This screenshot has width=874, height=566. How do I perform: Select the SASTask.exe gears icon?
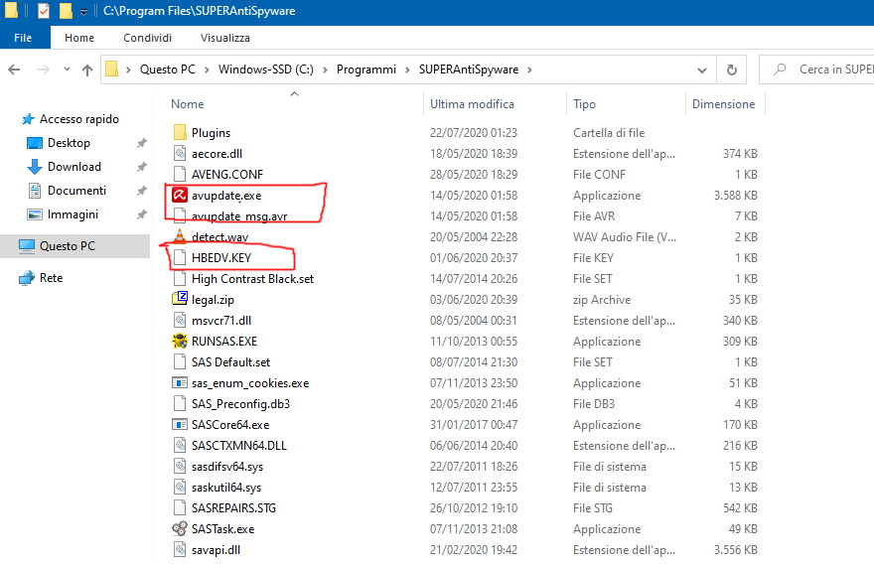180,528
